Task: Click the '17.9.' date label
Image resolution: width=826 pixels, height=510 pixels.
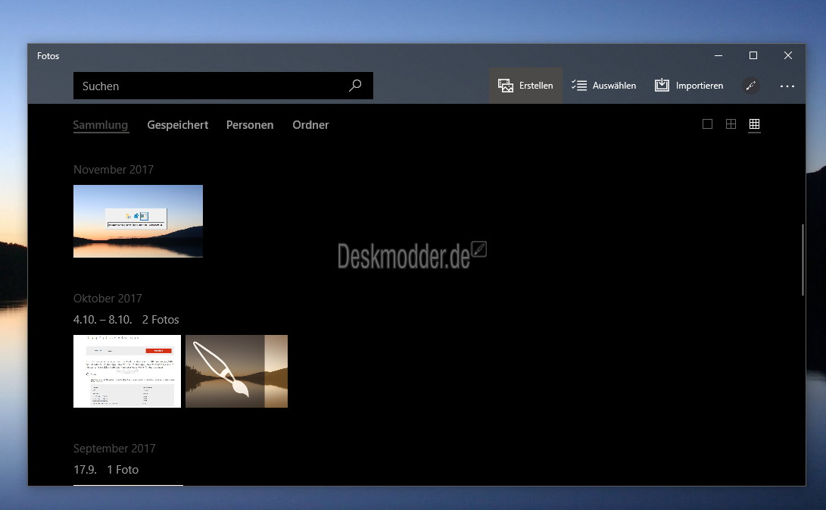Action: coord(85,469)
